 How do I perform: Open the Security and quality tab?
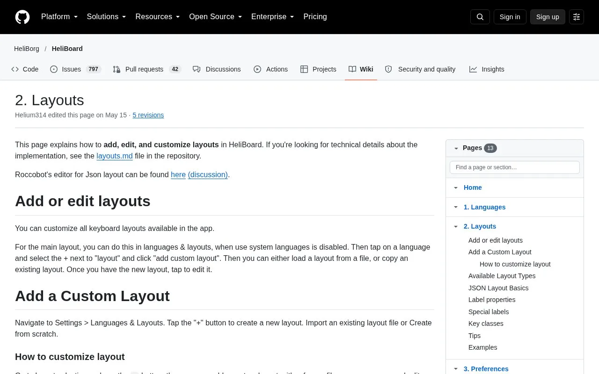[420, 69]
